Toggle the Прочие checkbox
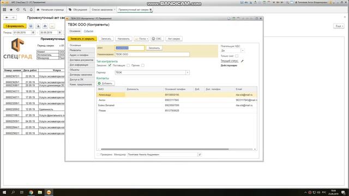The image size is (349, 196). 143,65
